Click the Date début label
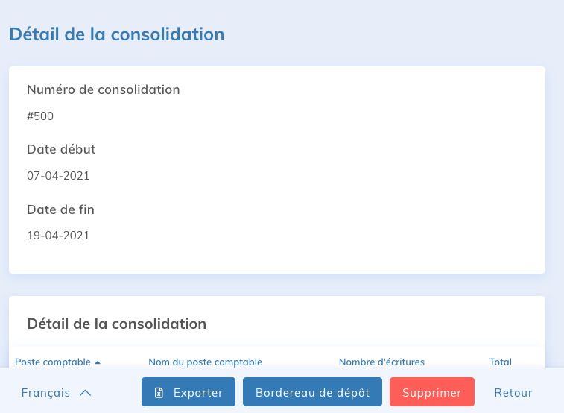 coord(61,149)
